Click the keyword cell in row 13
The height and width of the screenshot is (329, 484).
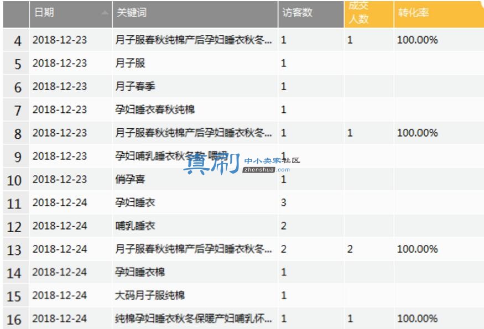195,249
